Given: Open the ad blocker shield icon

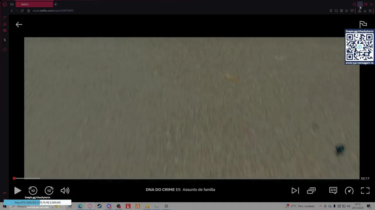Looking at the screenshot, I should pyautogui.click(x=341, y=11).
